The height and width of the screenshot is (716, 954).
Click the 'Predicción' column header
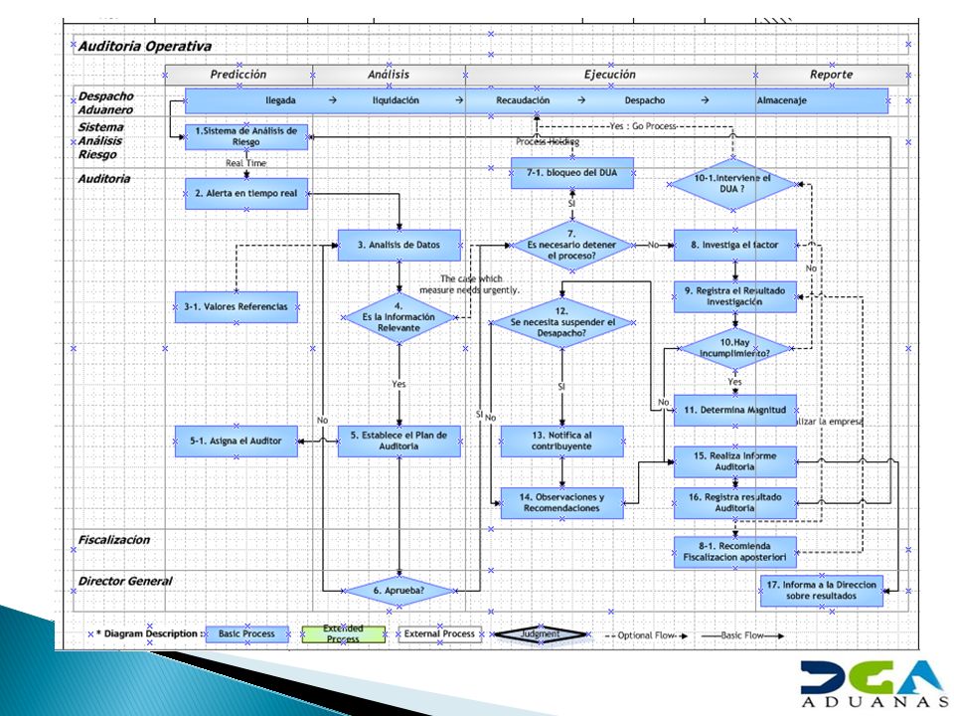point(238,75)
